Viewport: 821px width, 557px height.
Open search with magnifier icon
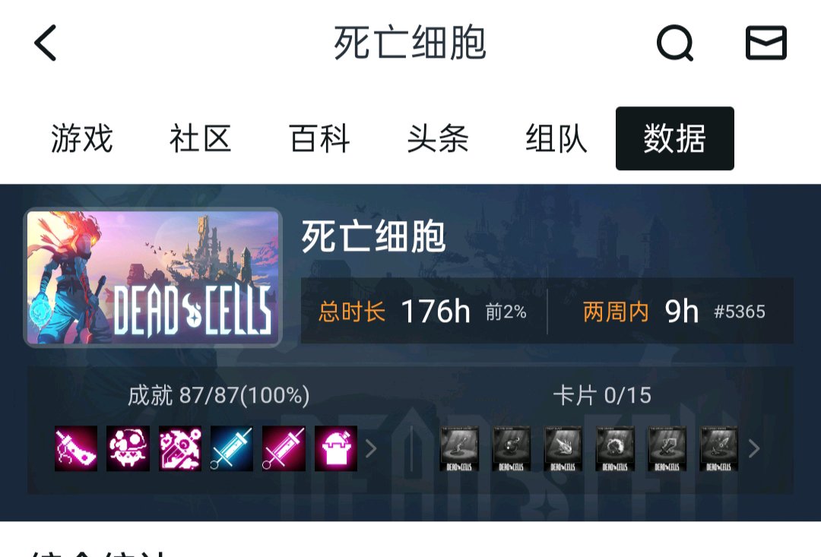point(675,43)
